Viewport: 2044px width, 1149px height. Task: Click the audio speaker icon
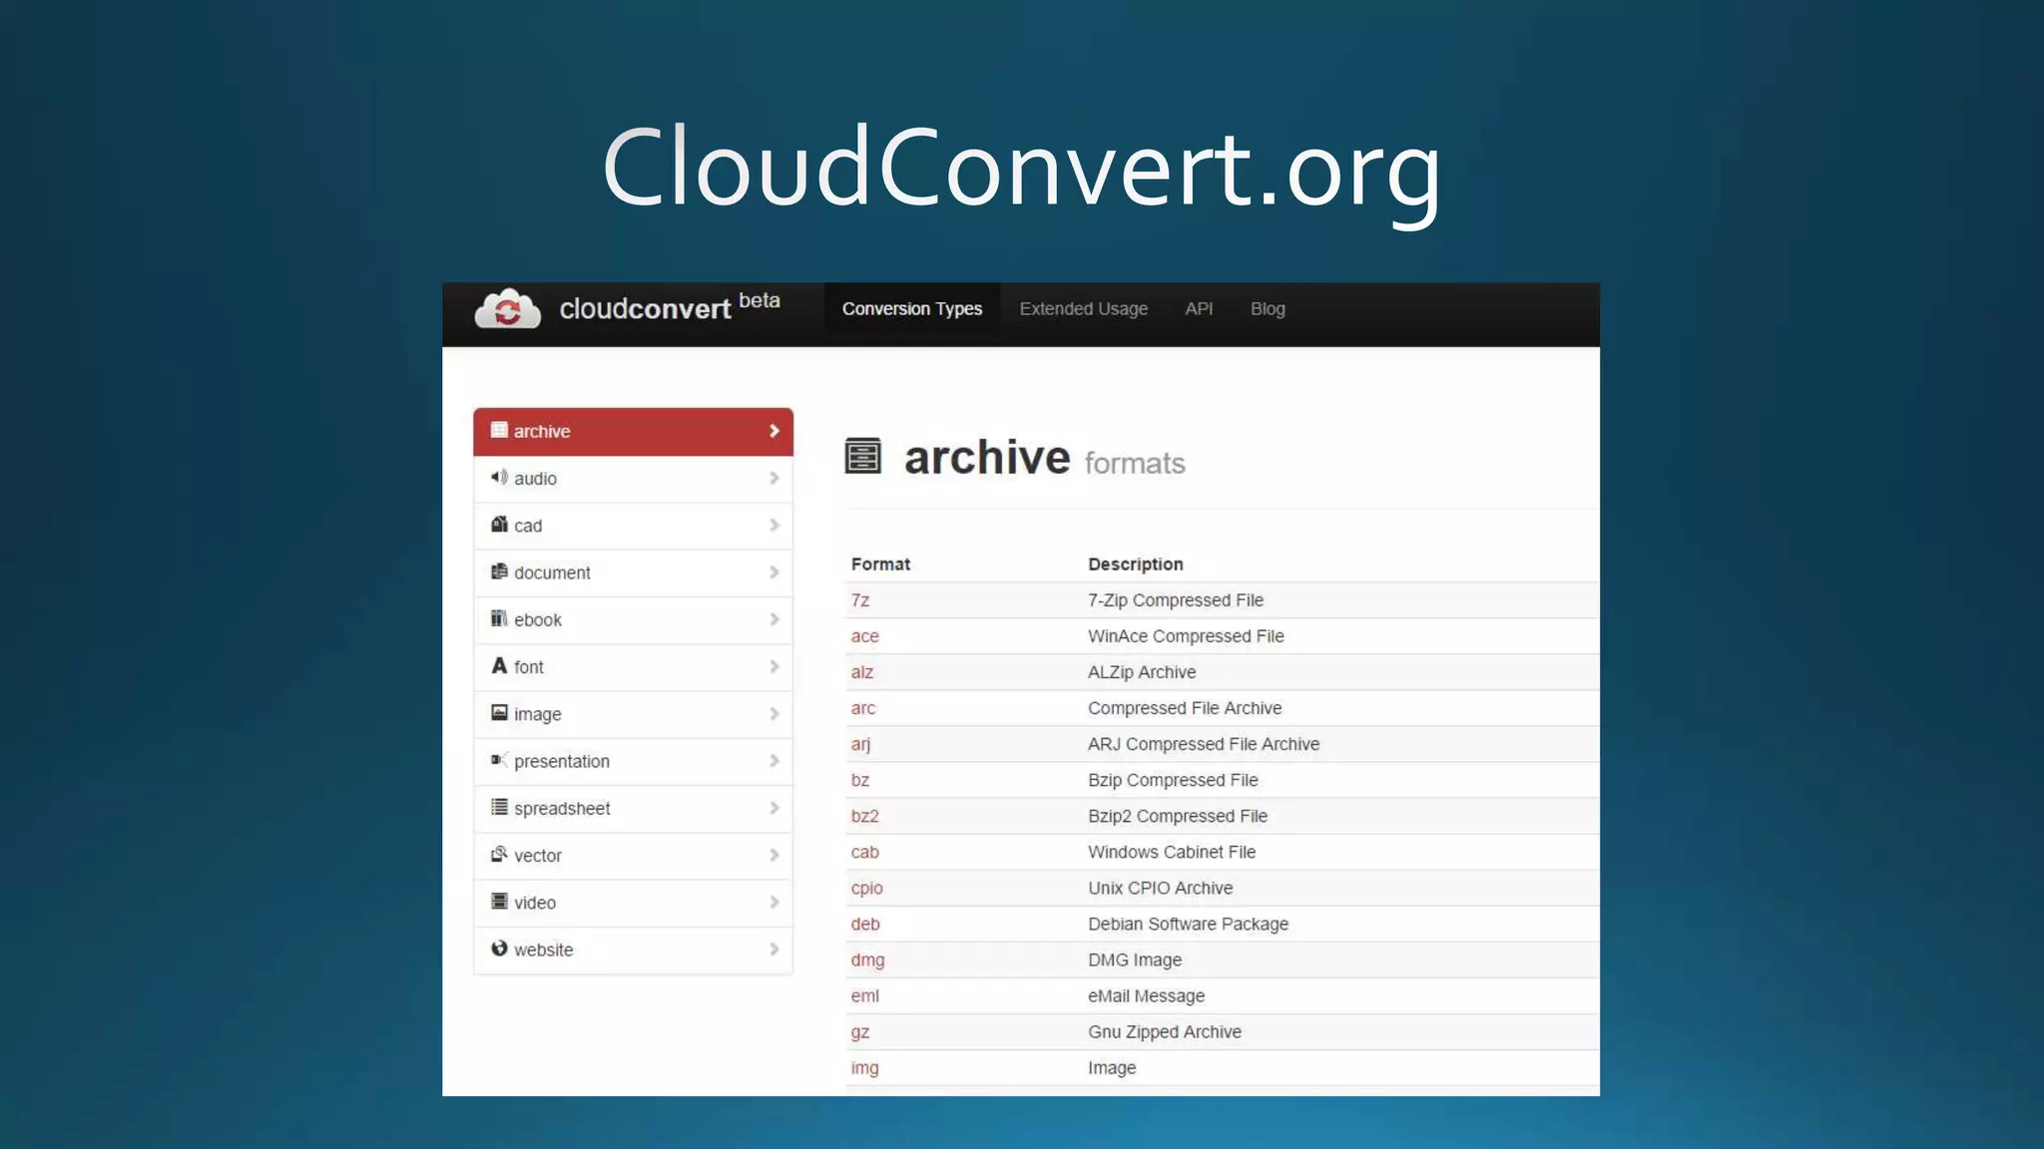499,477
